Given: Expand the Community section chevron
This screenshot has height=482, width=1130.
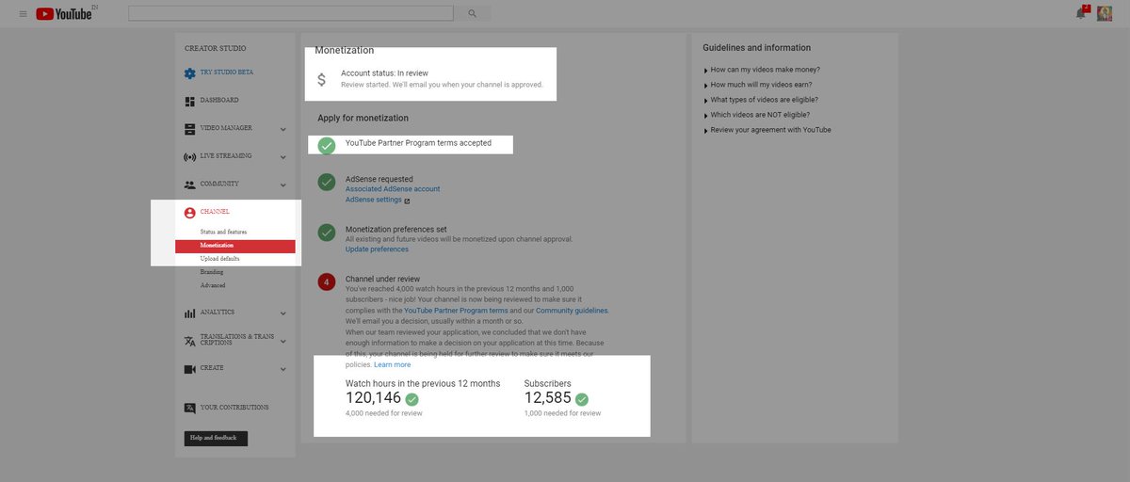Looking at the screenshot, I should pyautogui.click(x=282, y=185).
